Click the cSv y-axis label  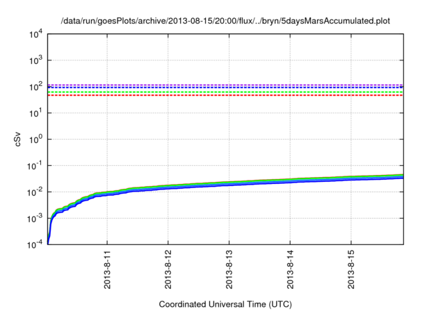pos(17,139)
